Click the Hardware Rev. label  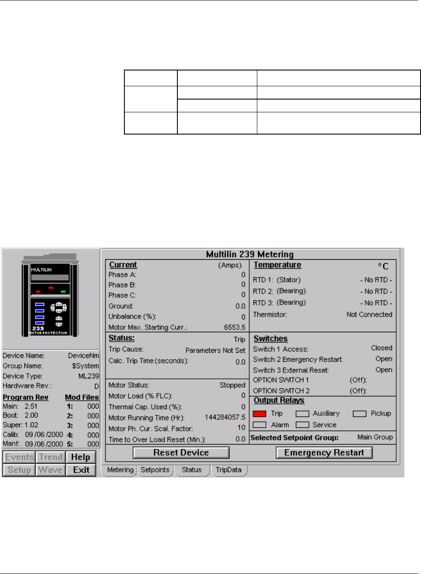coord(27,386)
